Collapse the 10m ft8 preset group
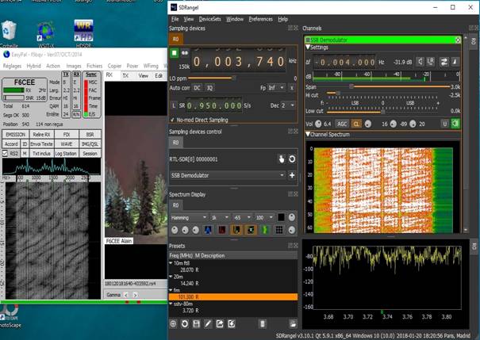 (x=171, y=263)
